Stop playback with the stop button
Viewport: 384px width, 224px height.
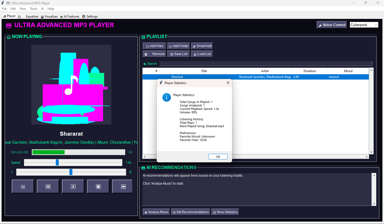[x=98, y=186]
